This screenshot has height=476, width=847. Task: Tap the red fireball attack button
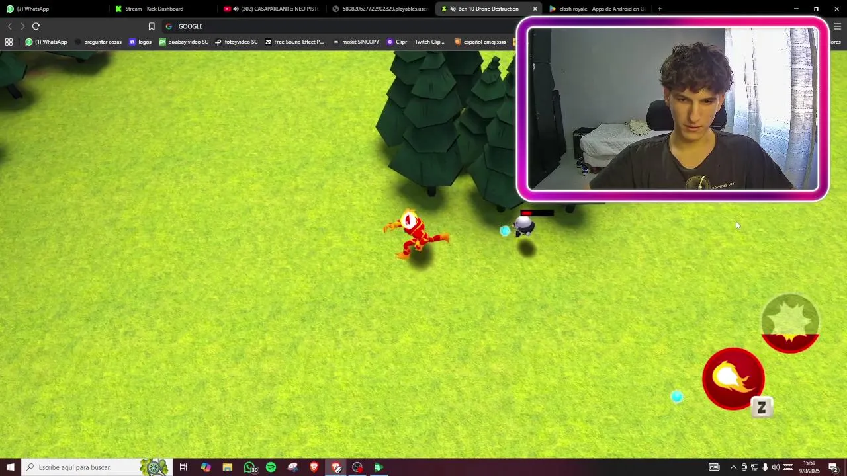tap(733, 379)
